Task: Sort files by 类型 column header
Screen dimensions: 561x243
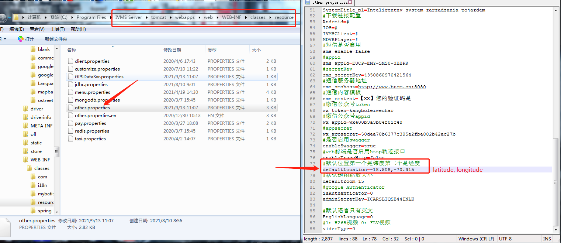Action: pos(212,50)
